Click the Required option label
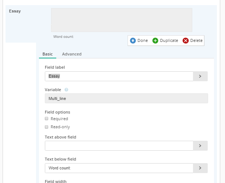The image size is (225, 183). [59, 119]
